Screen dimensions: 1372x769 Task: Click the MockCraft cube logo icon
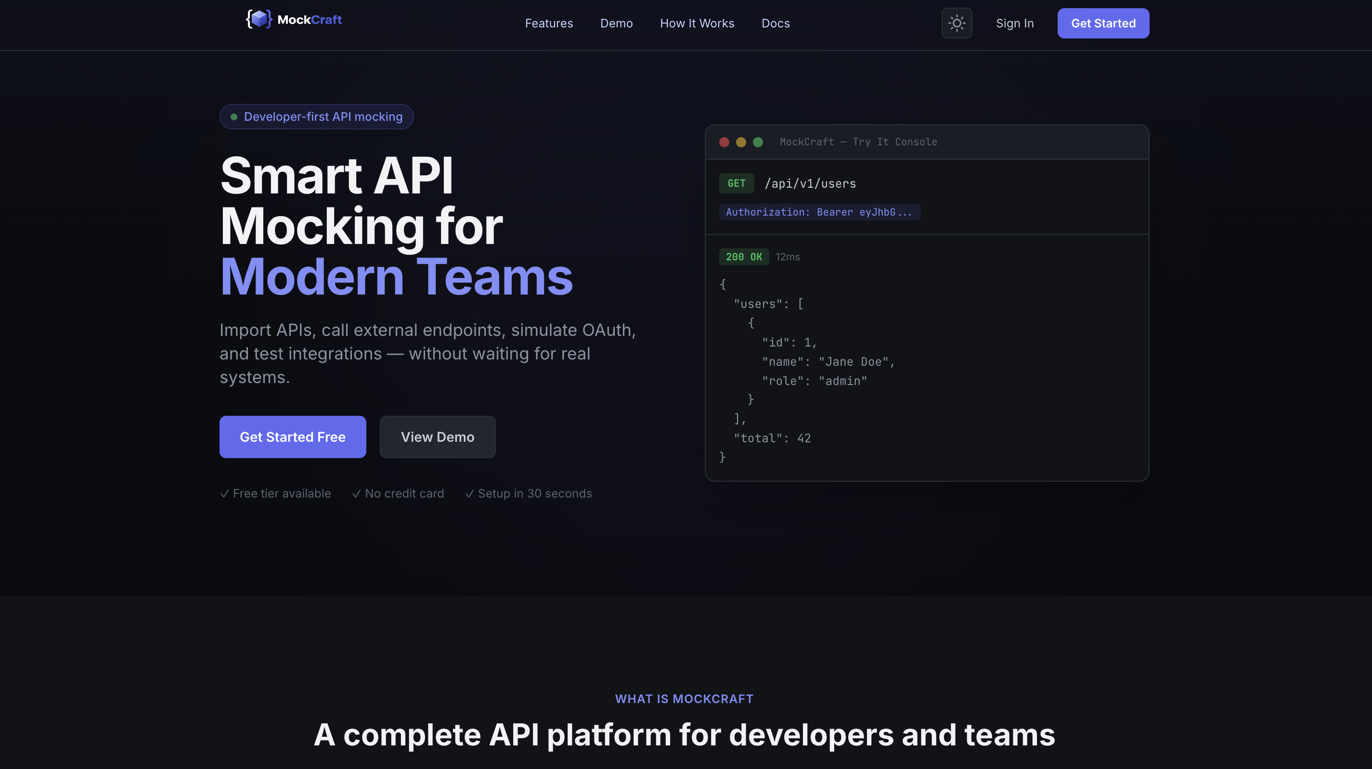(259, 19)
